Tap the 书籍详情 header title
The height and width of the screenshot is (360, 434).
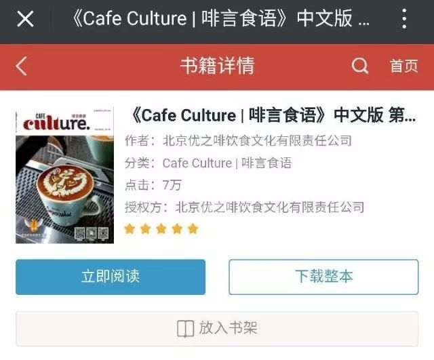point(217,66)
